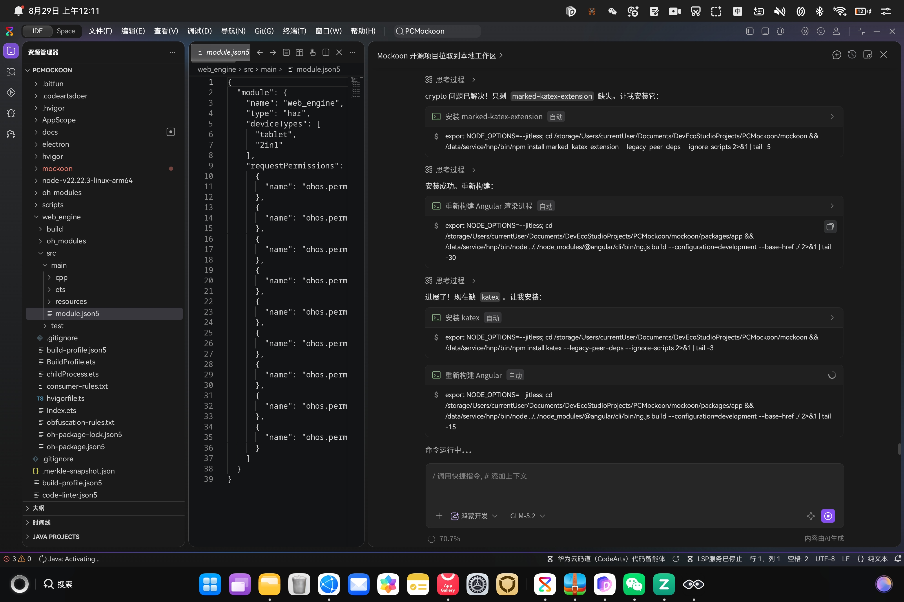Open WeChat from the dock
Screen dimensions: 904x602
coord(634,584)
